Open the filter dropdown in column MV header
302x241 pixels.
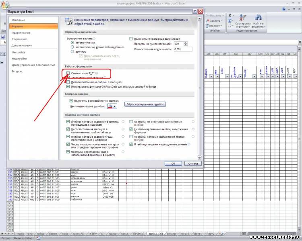[x=254, y=76]
